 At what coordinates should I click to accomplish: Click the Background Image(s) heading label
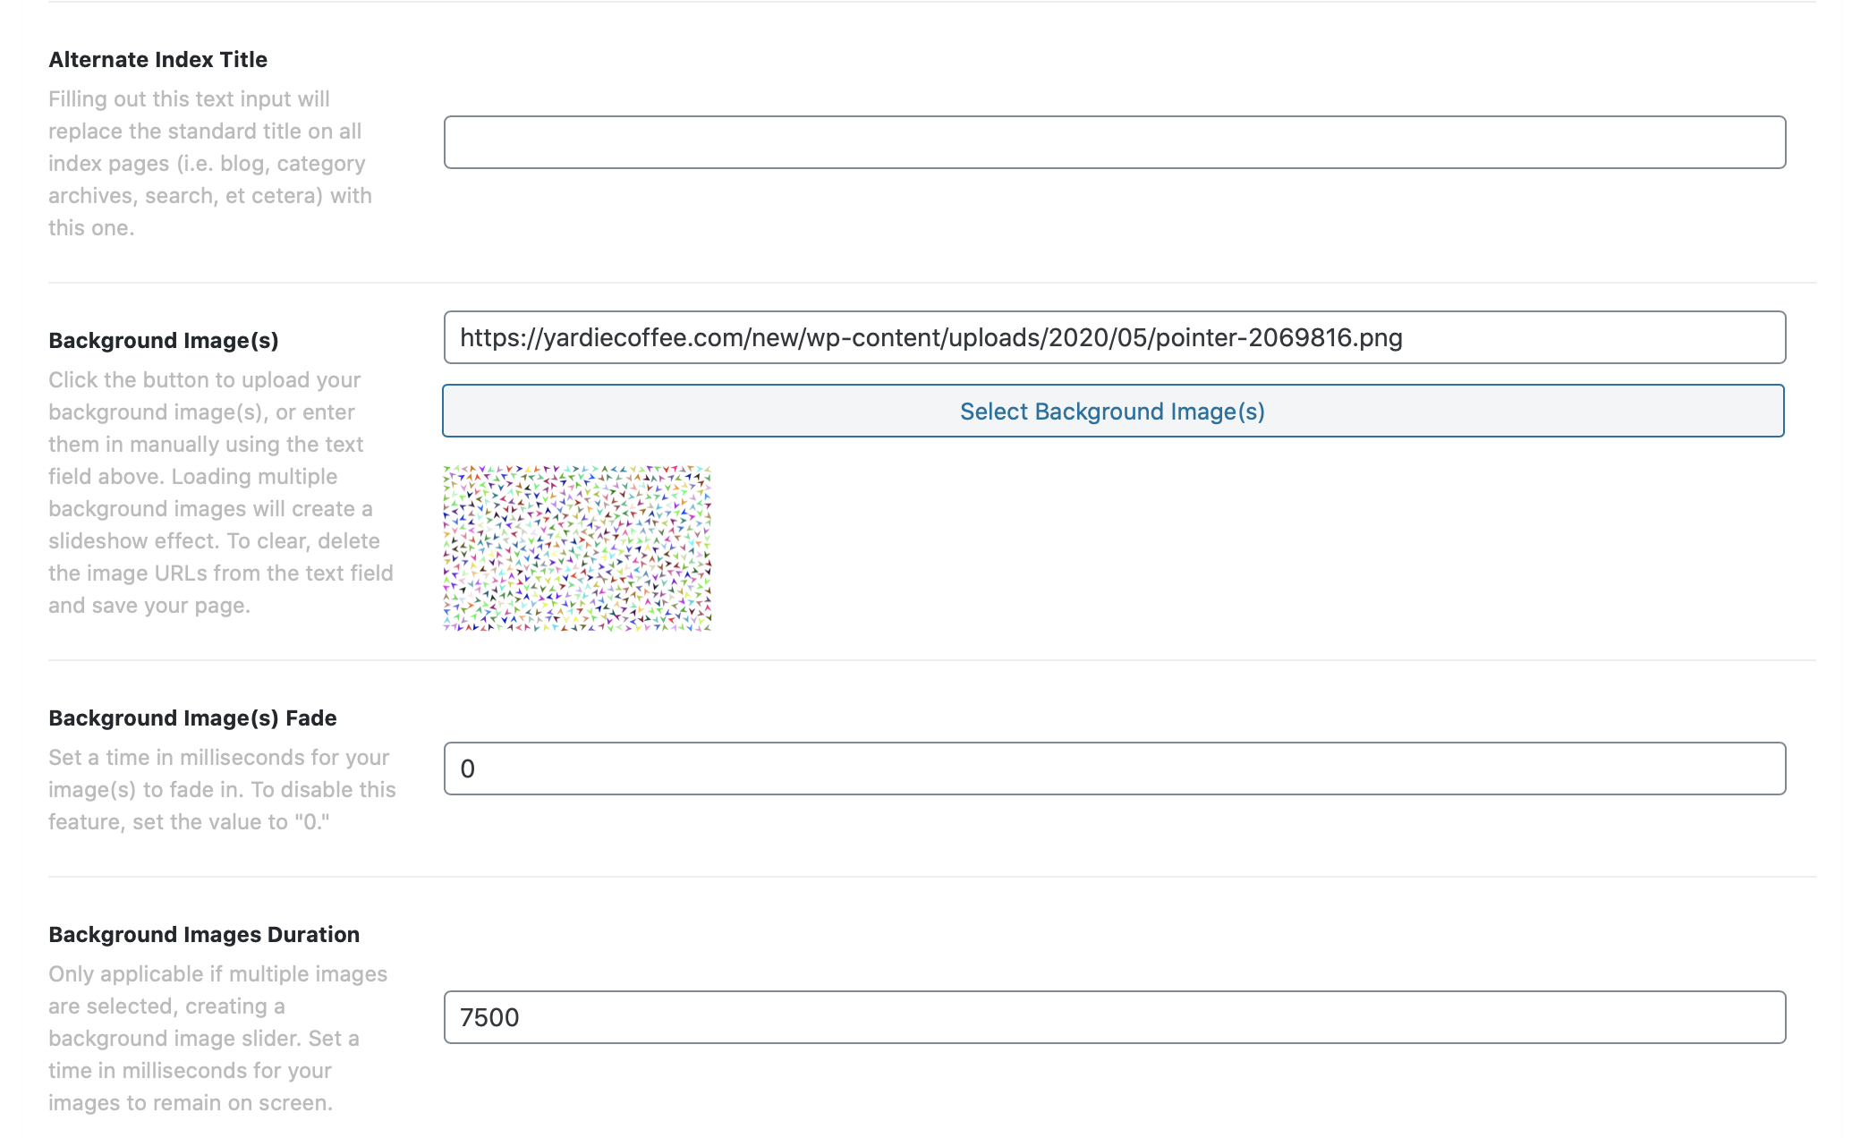(x=164, y=341)
